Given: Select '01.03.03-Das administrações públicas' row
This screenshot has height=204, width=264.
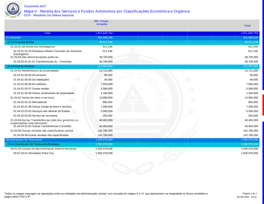Looking at the screenshot, I should pyautogui.click(x=132, y=57).
